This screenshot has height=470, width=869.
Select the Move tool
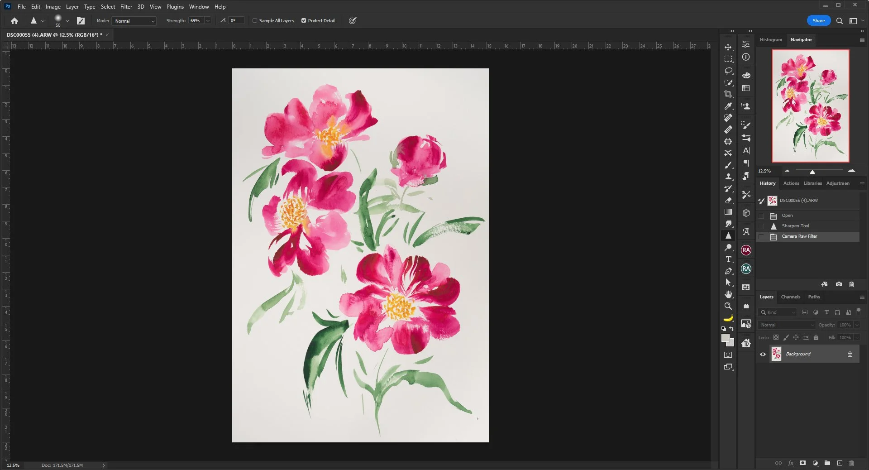pos(728,48)
